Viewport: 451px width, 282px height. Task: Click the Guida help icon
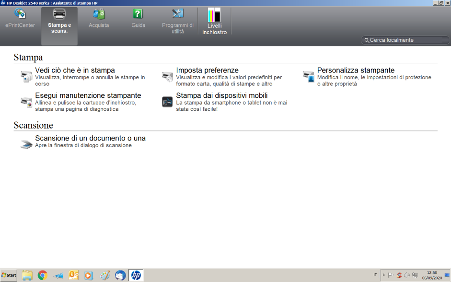click(138, 14)
